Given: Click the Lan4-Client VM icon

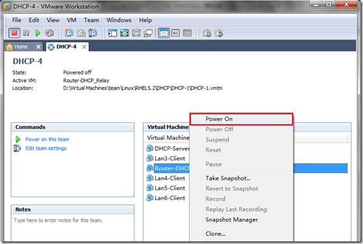Looking at the screenshot, I should (x=150, y=178).
